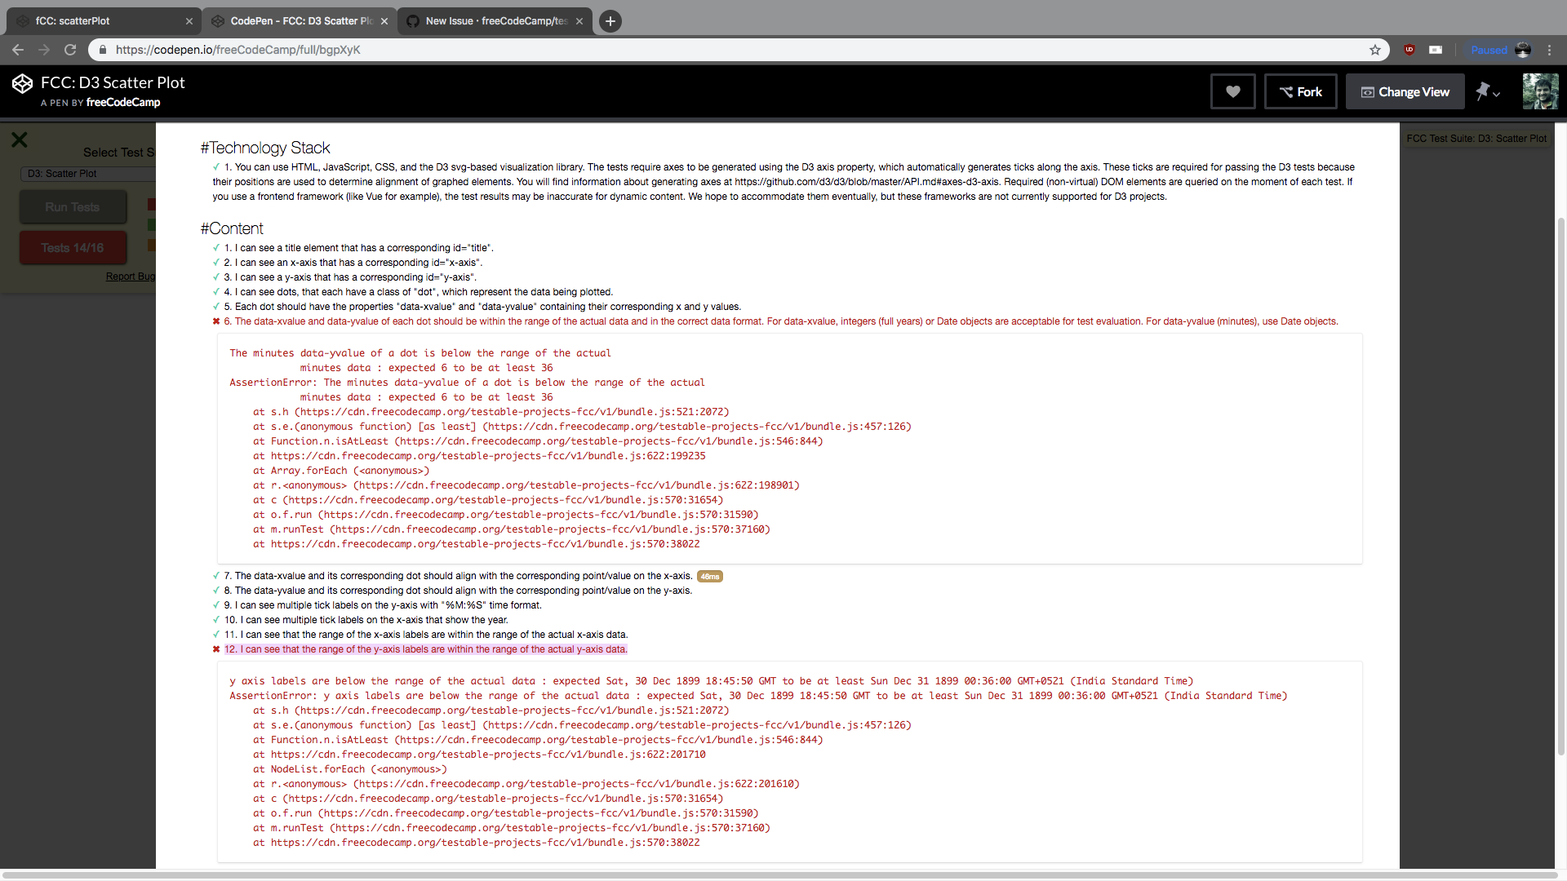Close the CodePen FCC D3 Scatter Plot tab
Image resolution: width=1567 pixels, height=881 pixels.
click(384, 21)
